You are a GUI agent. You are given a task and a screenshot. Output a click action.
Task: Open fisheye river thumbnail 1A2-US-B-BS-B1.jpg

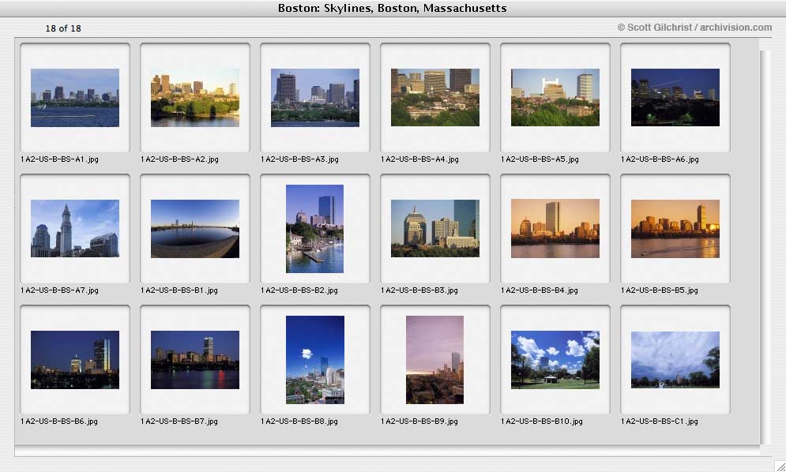click(x=195, y=228)
